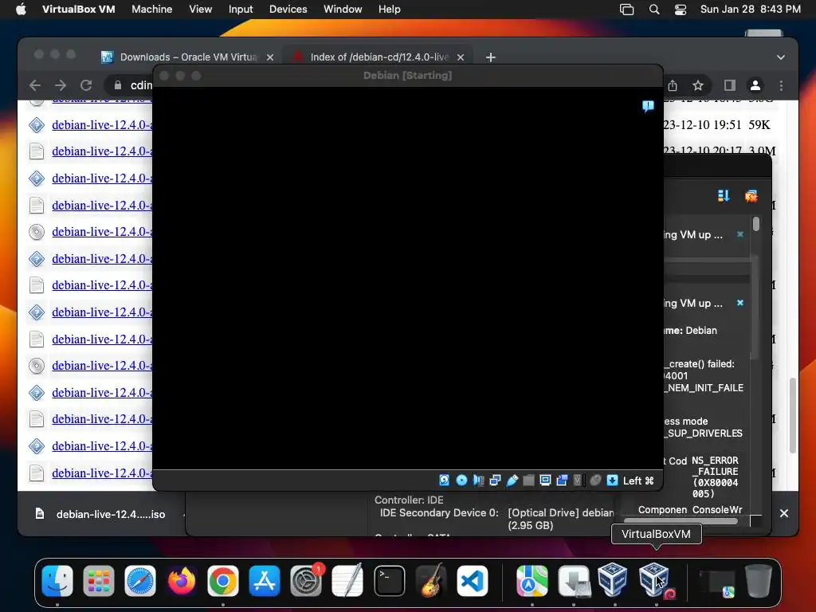Viewport: 816px width, 612px height.
Task: Open Firefox from the Dock
Action: (182, 581)
